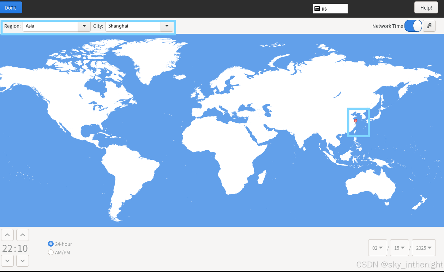Decrease the hour with down arrow
This screenshot has height=272, width=444.
[x=7, y=261]
